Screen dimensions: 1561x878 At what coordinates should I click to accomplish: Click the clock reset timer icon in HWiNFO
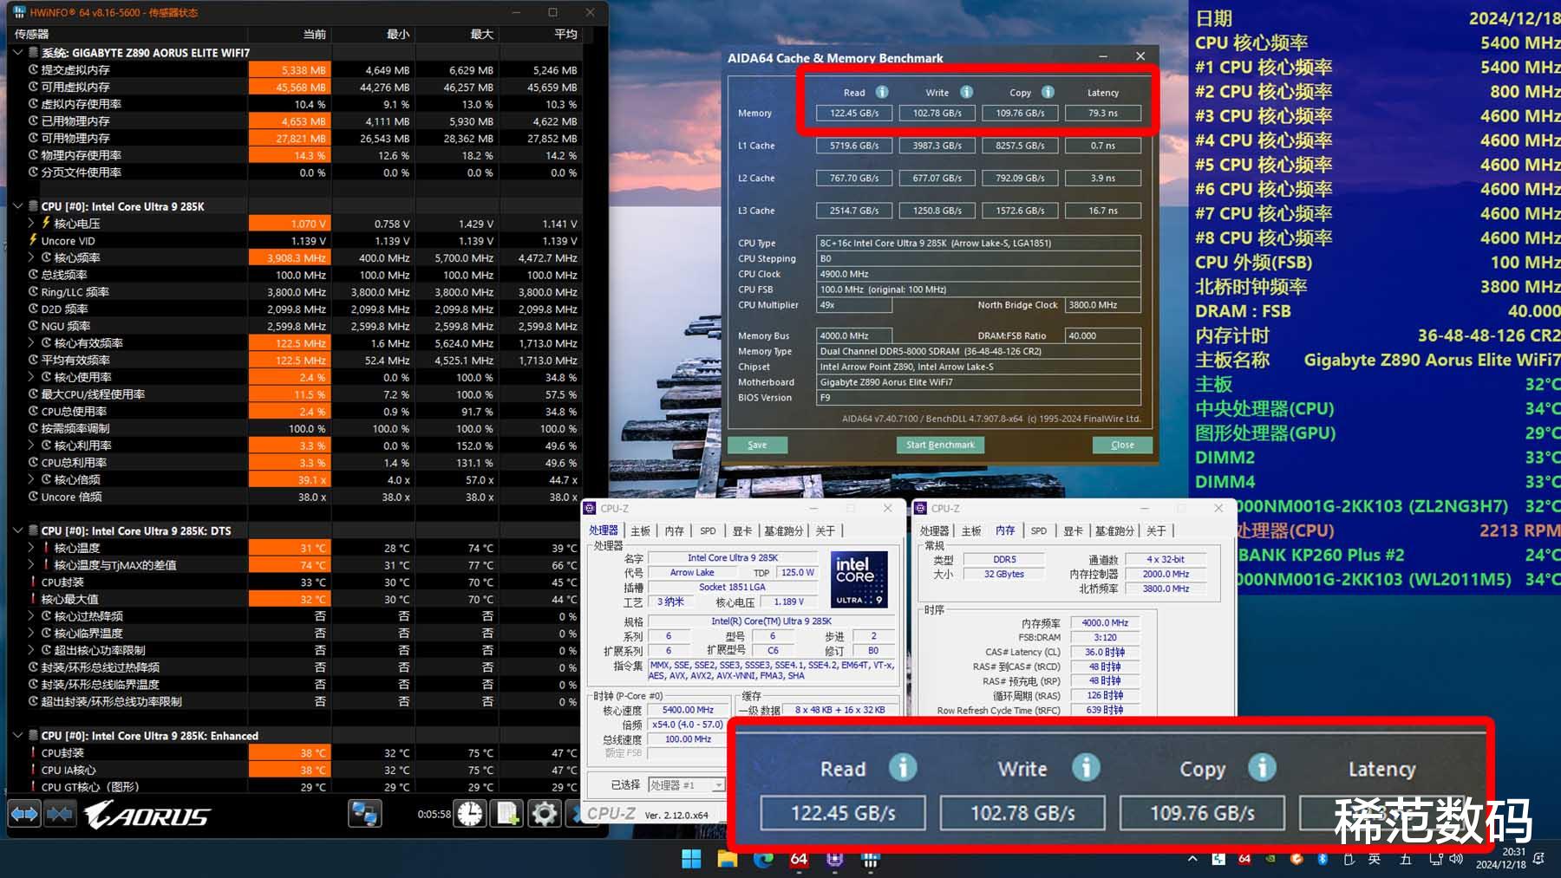(x=470, y=814)
